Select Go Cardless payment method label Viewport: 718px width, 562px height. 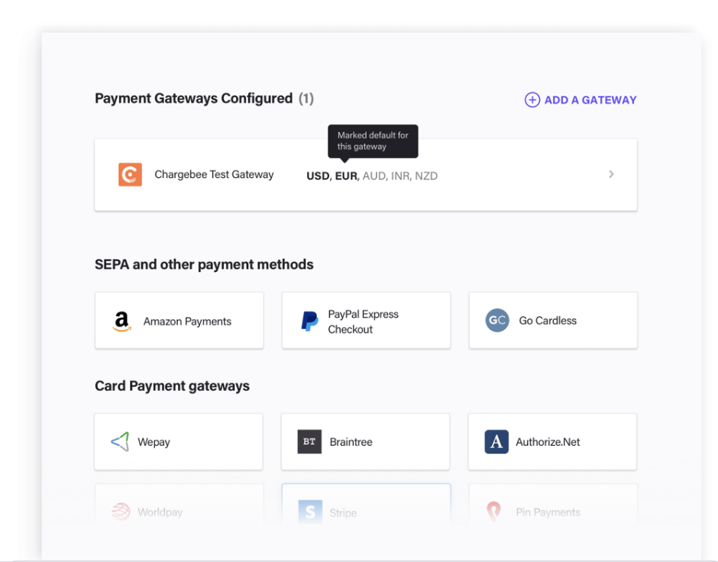point(548,321)
